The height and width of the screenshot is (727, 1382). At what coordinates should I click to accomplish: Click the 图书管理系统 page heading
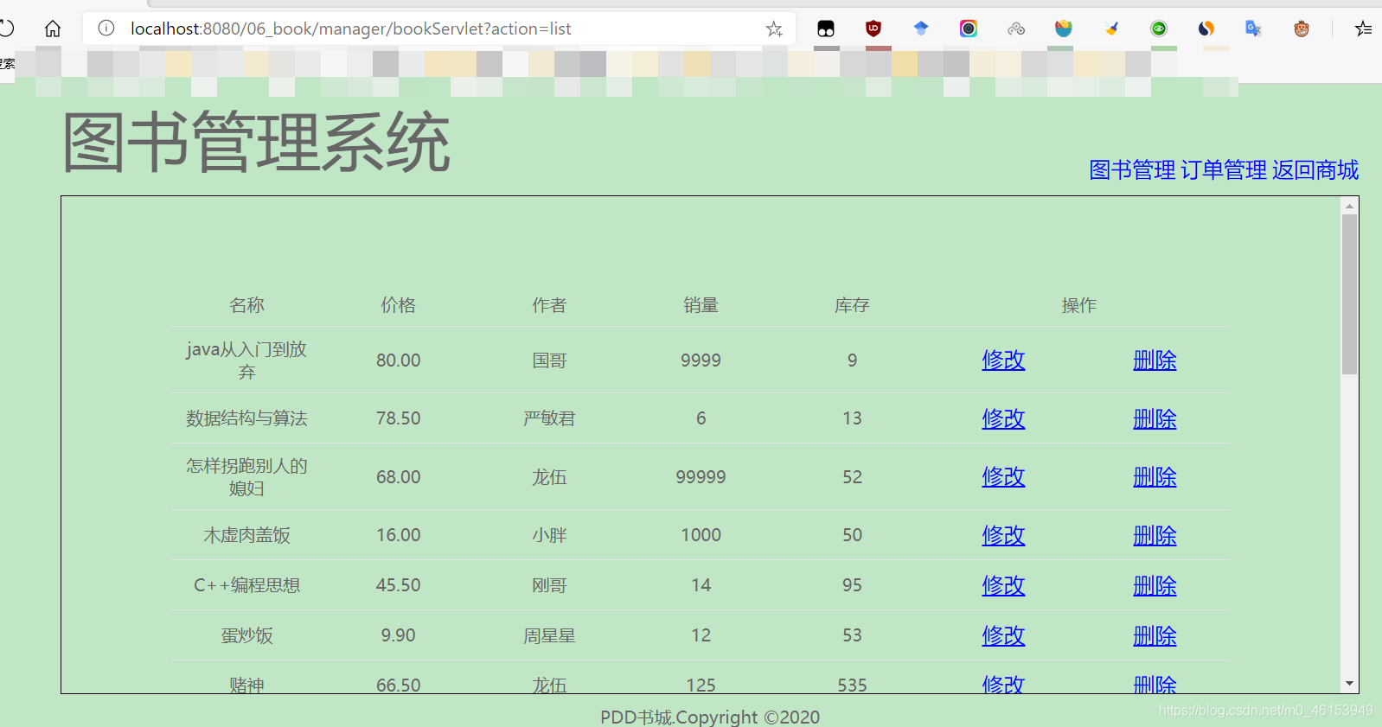256,142
